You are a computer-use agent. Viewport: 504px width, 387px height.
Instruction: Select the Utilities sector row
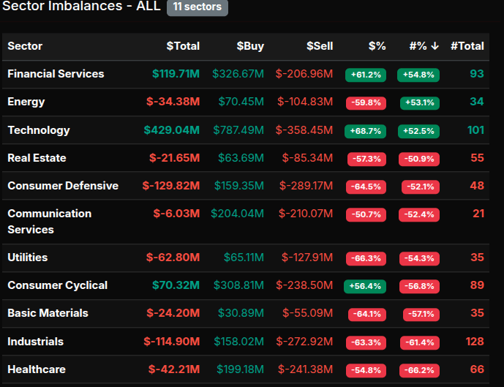[28, 258]
